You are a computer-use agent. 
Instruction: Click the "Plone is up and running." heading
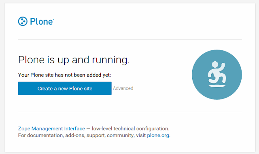point(74,60)
